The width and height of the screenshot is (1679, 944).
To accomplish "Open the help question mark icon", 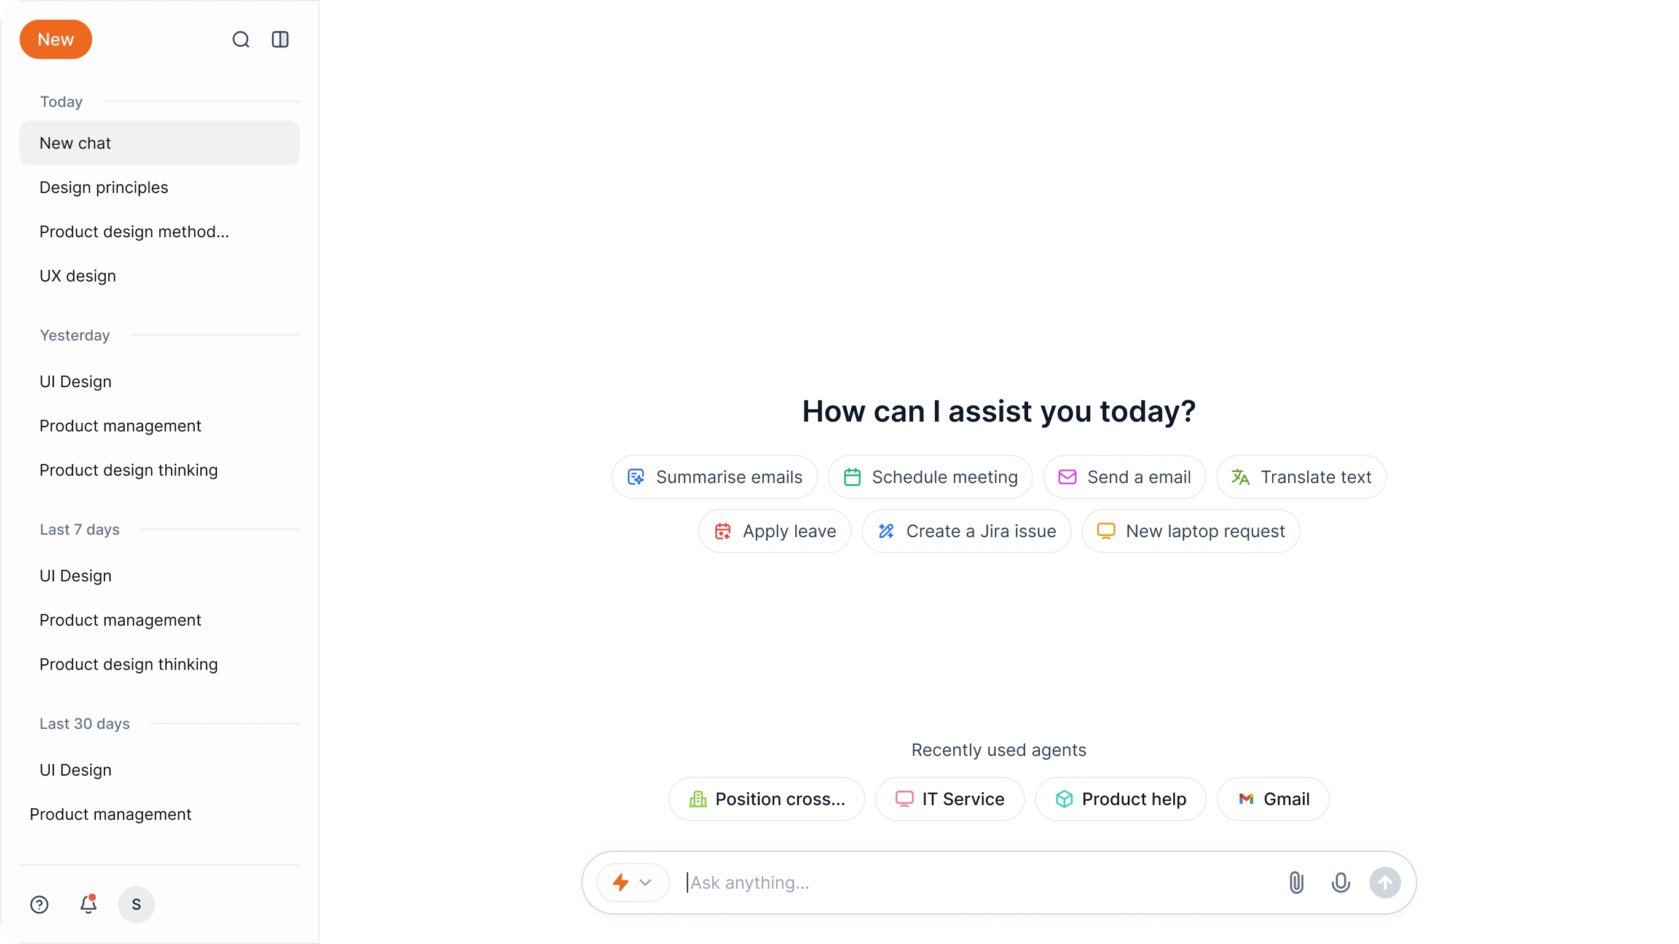I will pyautogui.click(x=39, y=904).
